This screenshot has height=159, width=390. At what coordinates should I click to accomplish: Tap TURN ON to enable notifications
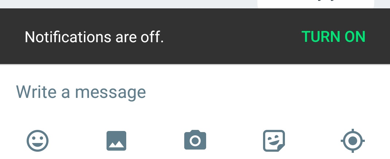[333, 37]
